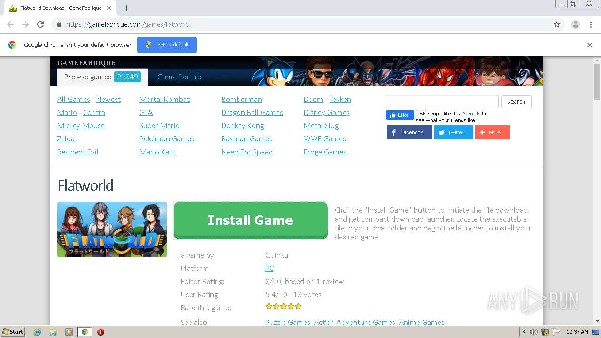Open the Metal Slug link
The image size is (601, 338).
pyautogui.click(x=321, y=126)
